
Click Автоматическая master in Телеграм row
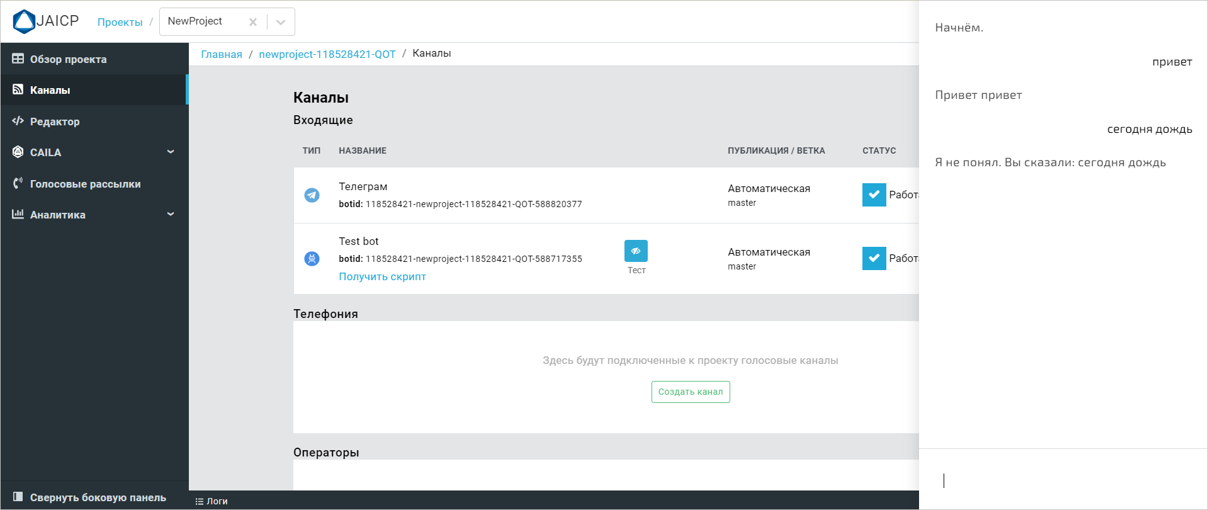(769, 195)
